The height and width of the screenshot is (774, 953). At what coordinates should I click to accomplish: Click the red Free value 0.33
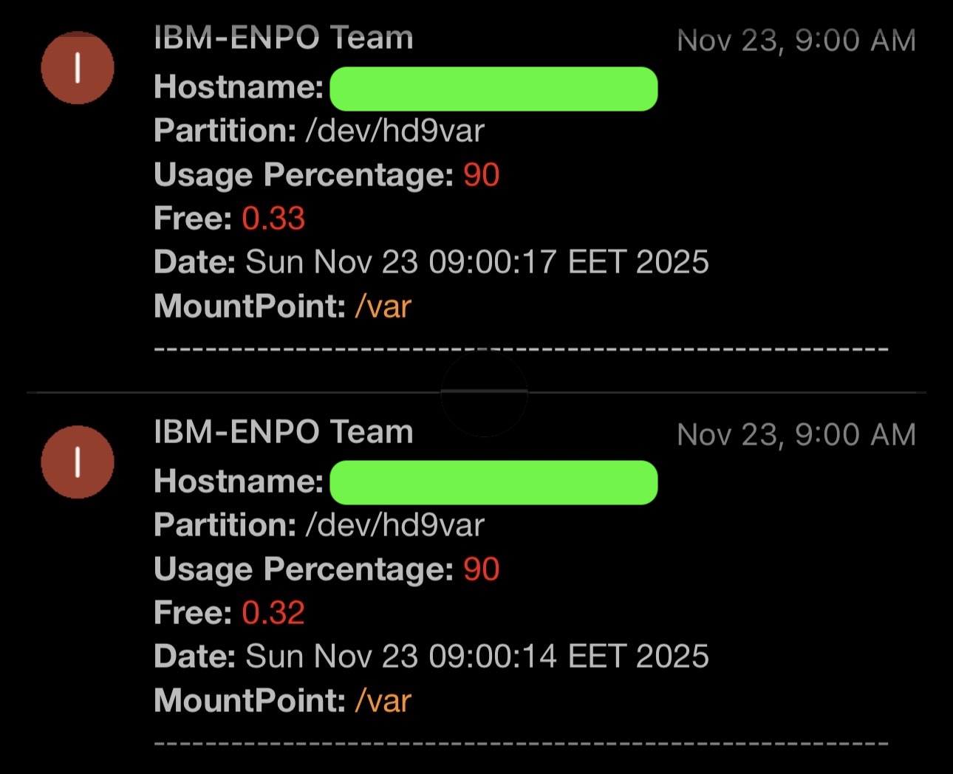pyautogui.click(x=273, y=219)
